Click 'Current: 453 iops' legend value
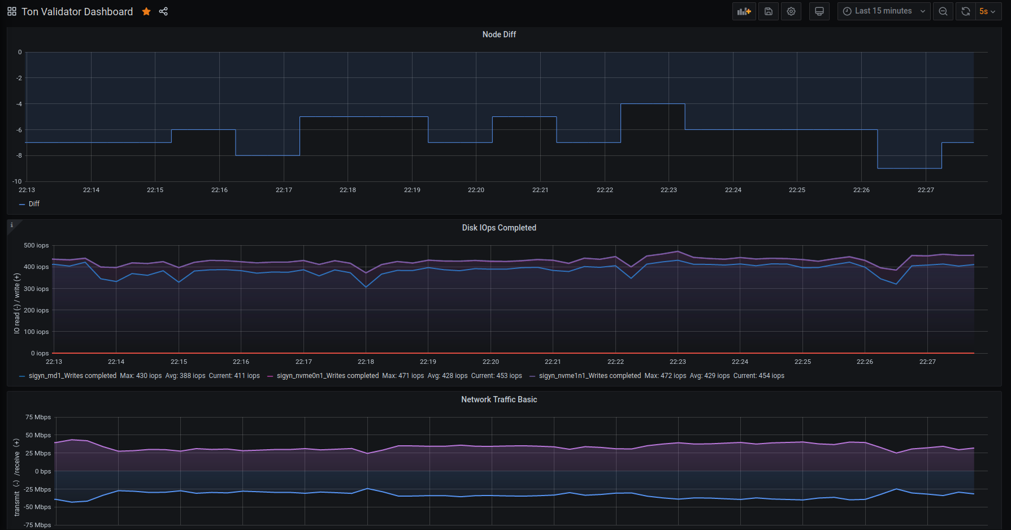 pyautogui.click(x=497, y=376)
